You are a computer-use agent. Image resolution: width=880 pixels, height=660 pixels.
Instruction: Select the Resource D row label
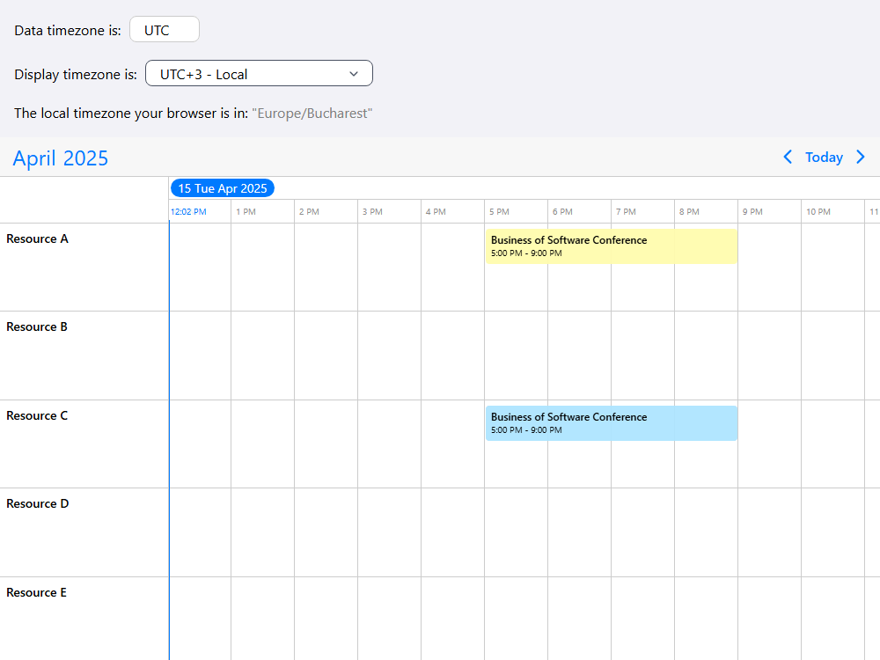(38, 504)
